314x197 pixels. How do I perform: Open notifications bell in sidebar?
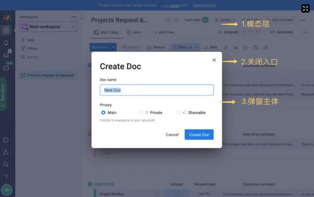(x=6, y=43)
